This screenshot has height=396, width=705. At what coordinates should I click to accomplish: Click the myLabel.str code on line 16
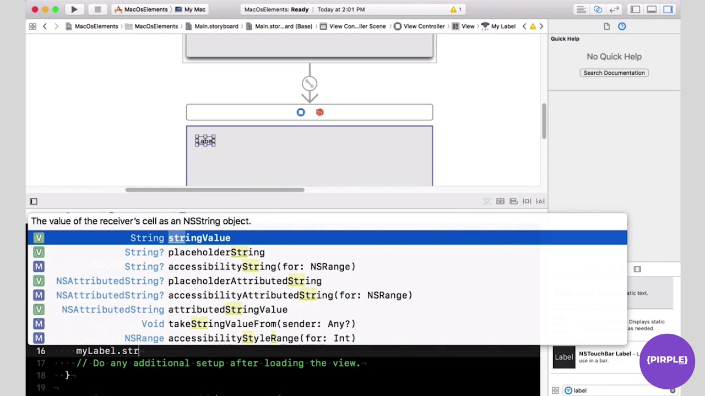pos(107,351)
